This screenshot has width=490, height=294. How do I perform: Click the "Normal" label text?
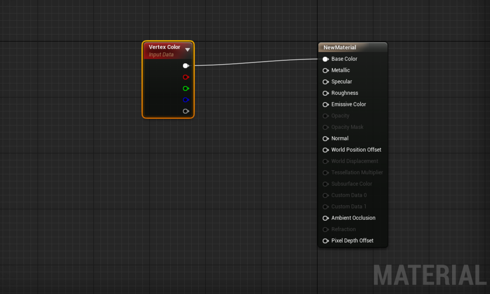(340, 138)
